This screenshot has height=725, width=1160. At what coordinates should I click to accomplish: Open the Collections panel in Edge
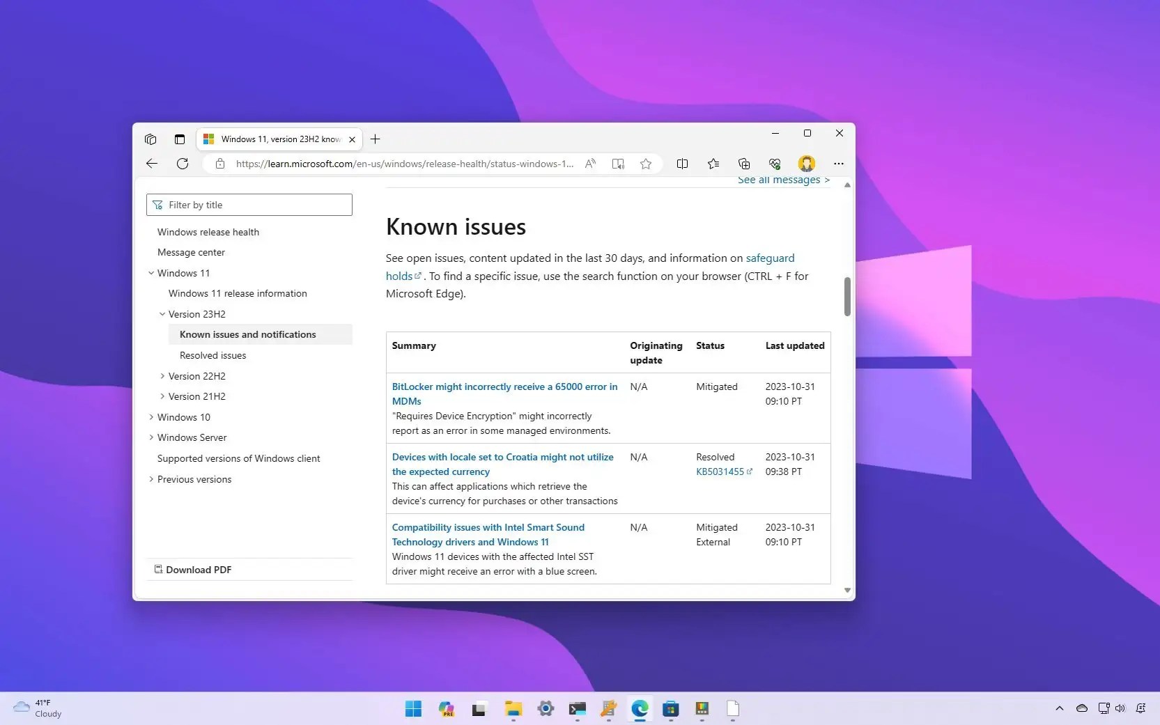(x=744, y=164)
